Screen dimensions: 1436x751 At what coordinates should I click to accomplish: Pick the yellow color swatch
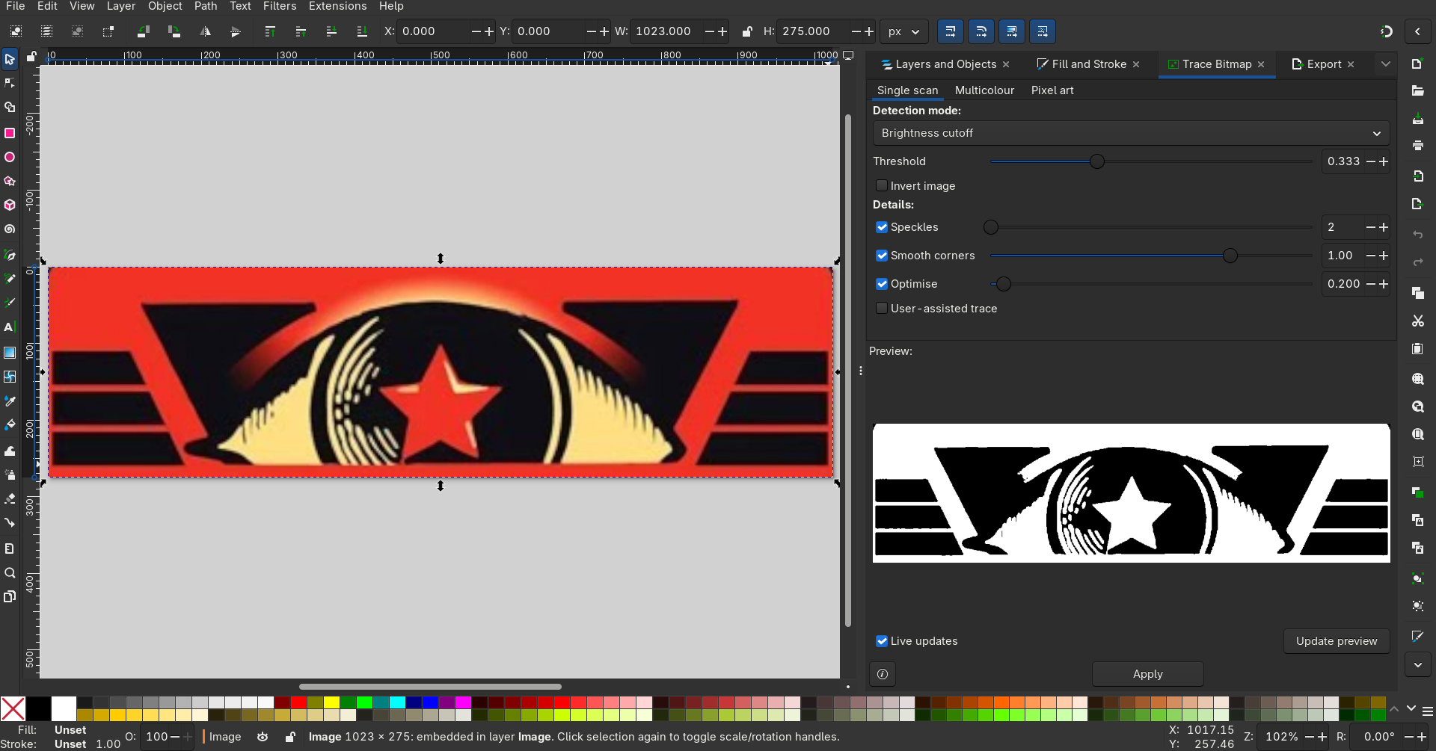click(x=331, y=702)
